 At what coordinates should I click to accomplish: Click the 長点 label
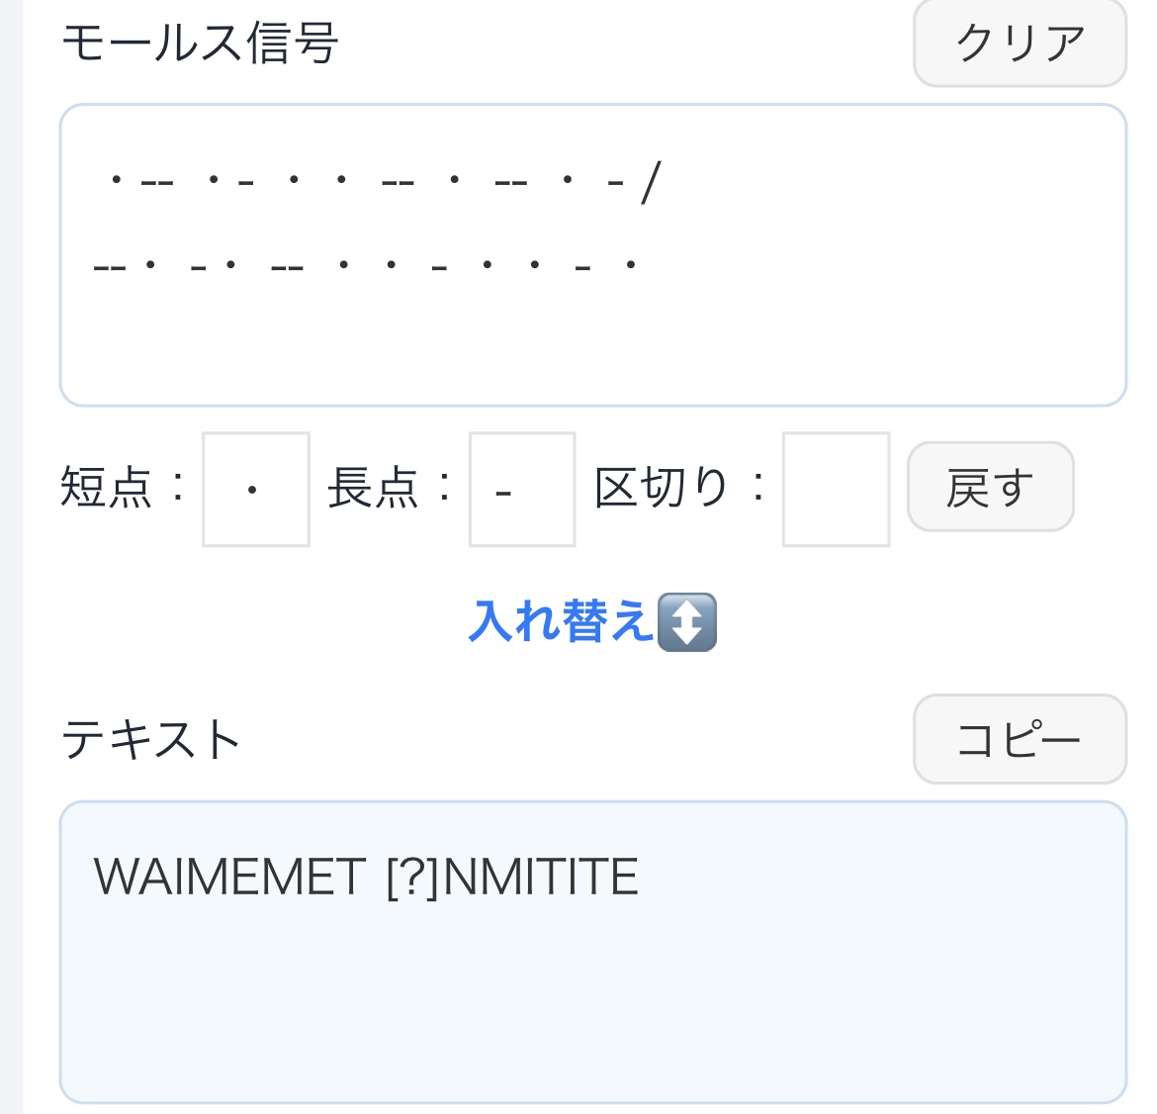click(374, 488)
